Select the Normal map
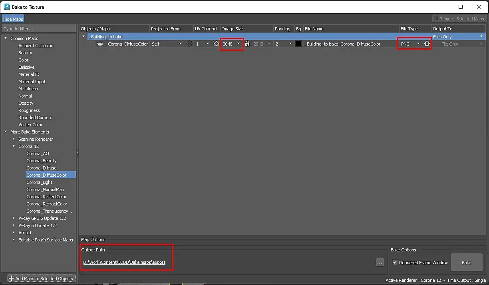 [x=25, y=96]
